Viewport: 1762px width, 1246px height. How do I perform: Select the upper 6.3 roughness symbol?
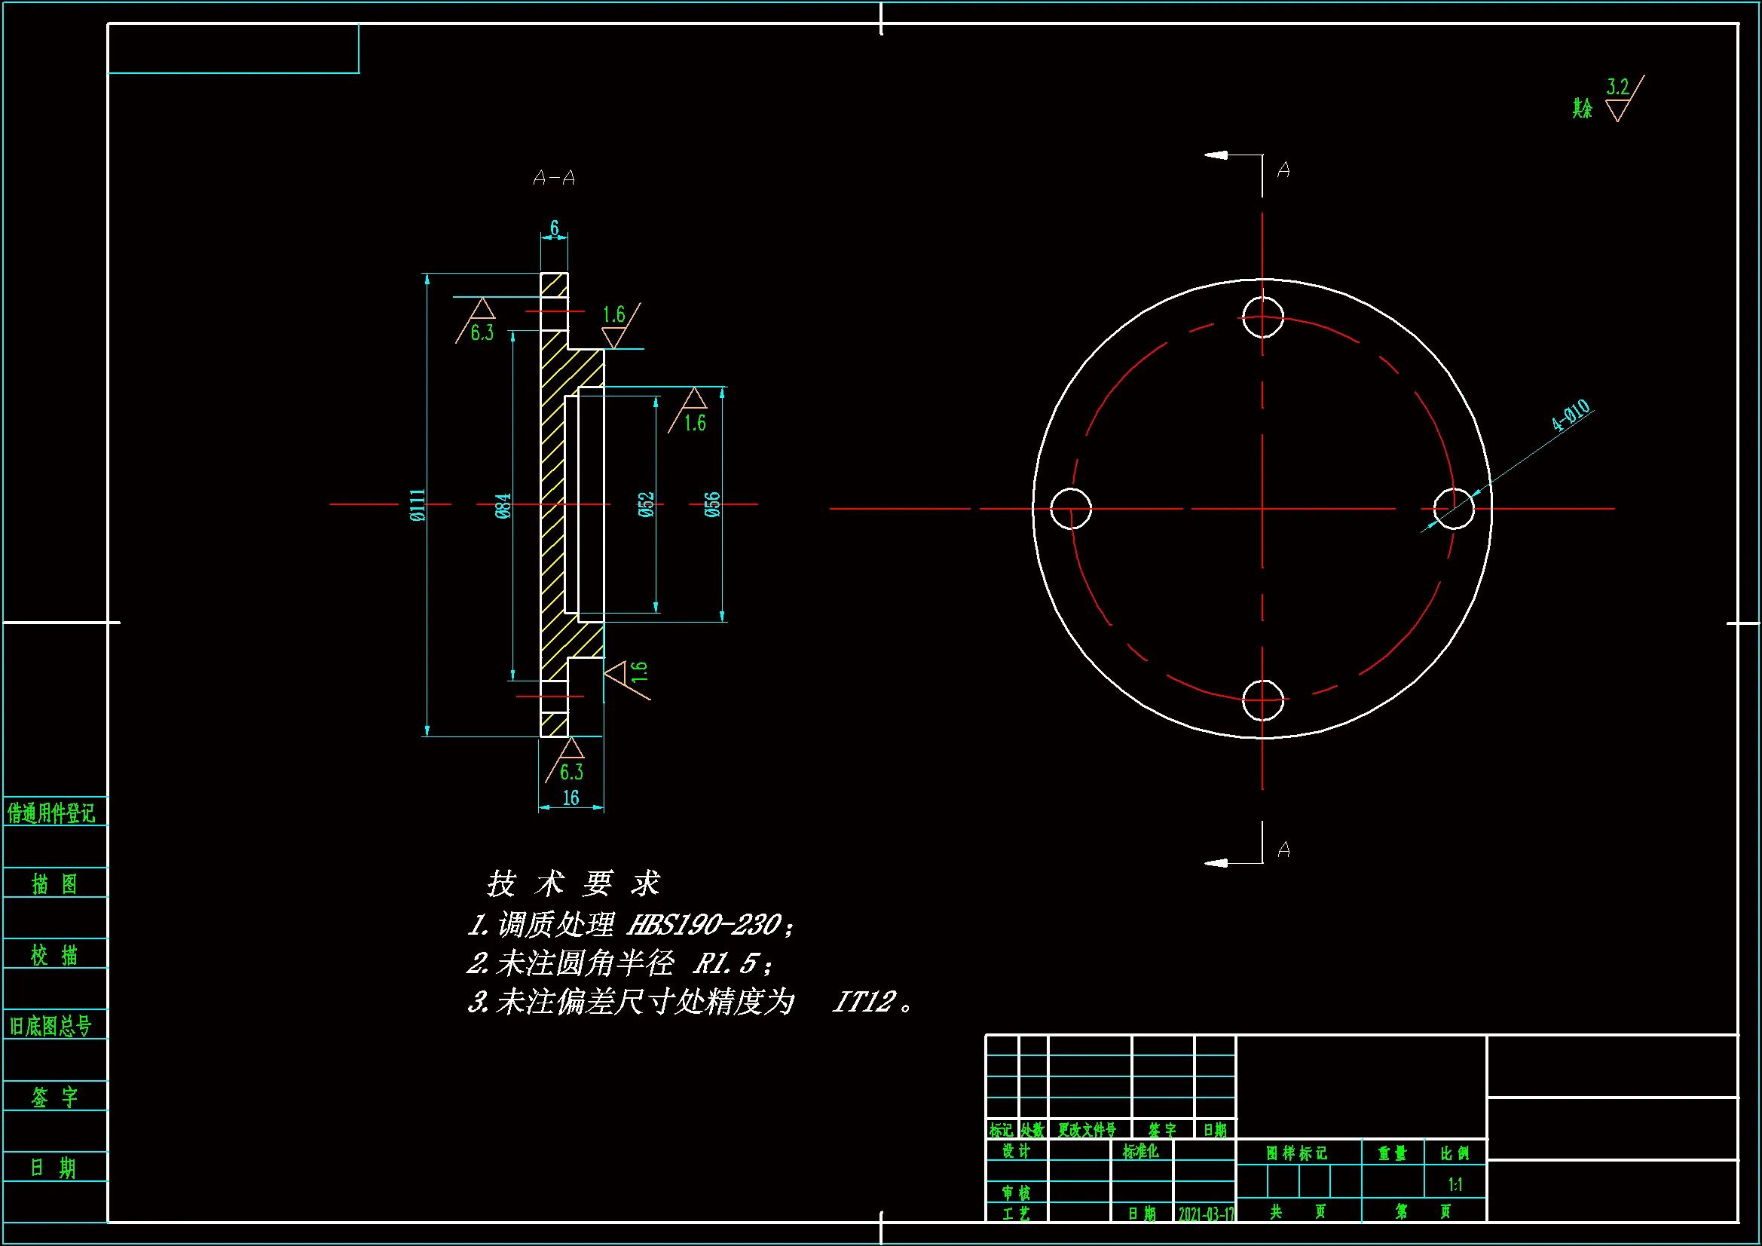pyautogui.click(x=481, y=321)
